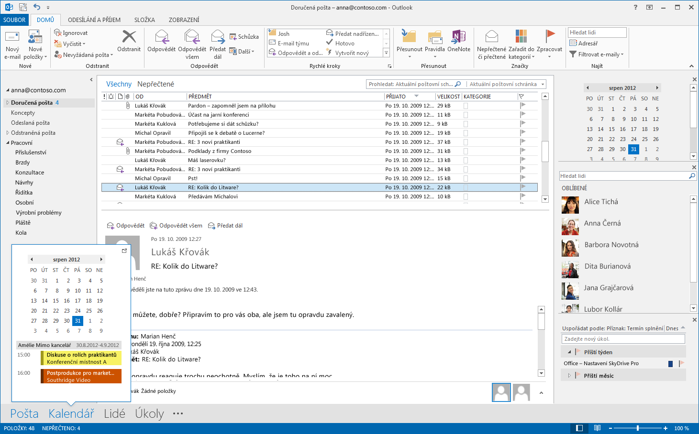
Task: Click the Zadejte nový úkol field
Action: 623,339
